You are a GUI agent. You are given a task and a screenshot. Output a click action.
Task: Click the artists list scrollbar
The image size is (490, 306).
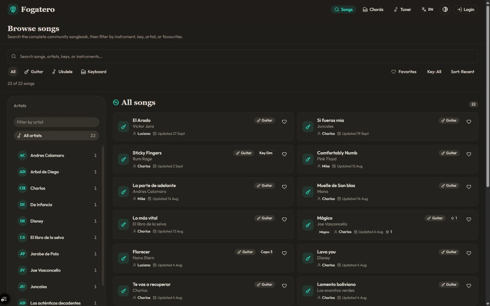pyautogui.click(x=103, y=216)
